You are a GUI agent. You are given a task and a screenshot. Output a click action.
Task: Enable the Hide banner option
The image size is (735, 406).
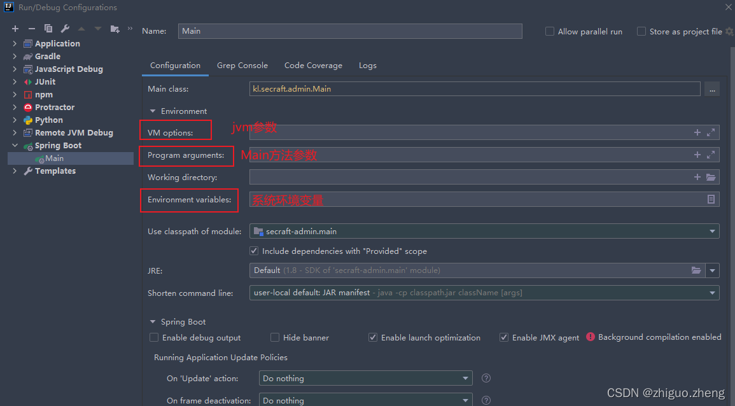click(x=274, y=337)
